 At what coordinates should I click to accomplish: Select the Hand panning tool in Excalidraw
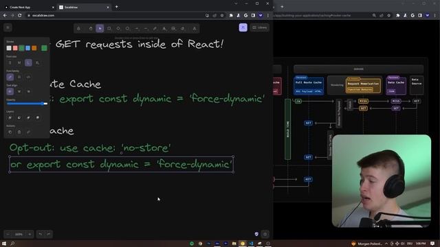pyautogui.click(x=90, y=28)
